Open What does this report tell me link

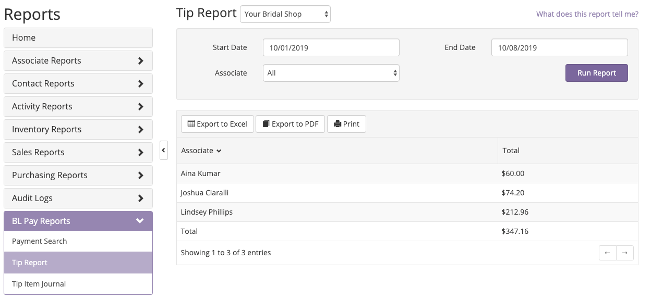587,14
